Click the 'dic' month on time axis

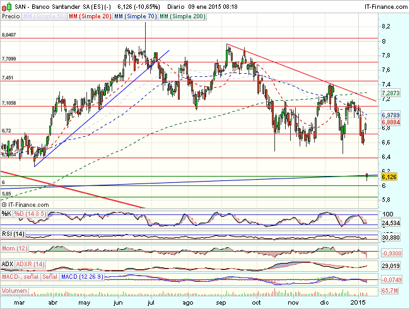tap(324, 303)
